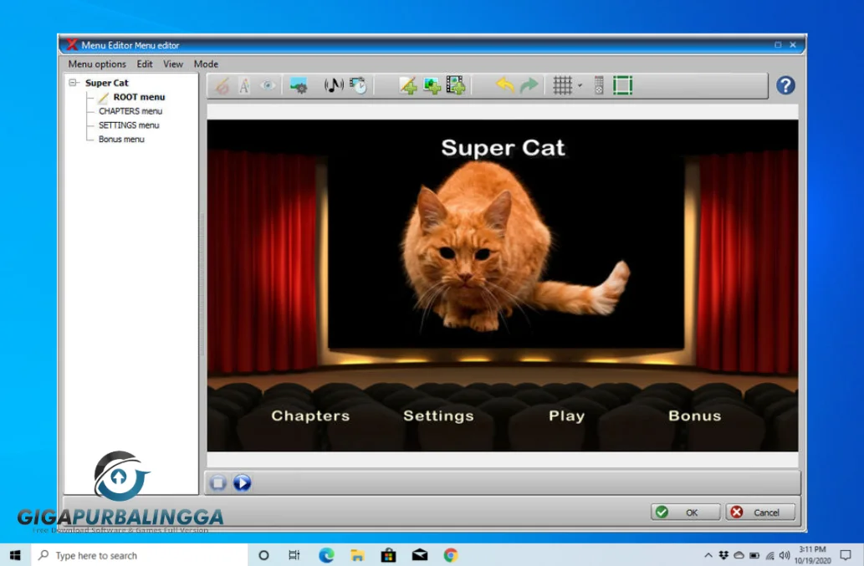Open Microsoft Store from taskbar
Screen dimensions: 864x566
pos(388,555)
